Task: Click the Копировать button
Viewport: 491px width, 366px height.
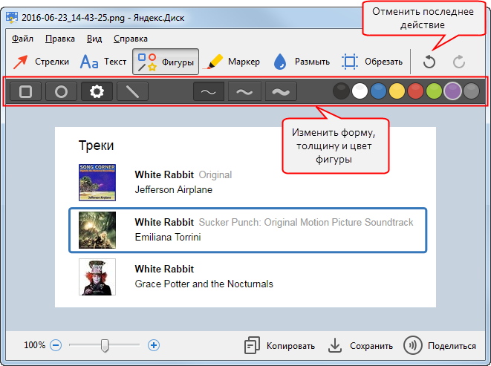Action: pos(280,345)
